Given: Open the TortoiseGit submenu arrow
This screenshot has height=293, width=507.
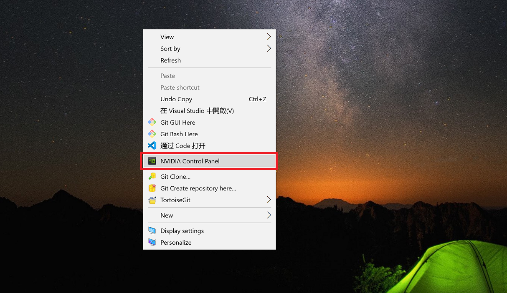Looking at the screenshot, I should click(x=269, y=200).
